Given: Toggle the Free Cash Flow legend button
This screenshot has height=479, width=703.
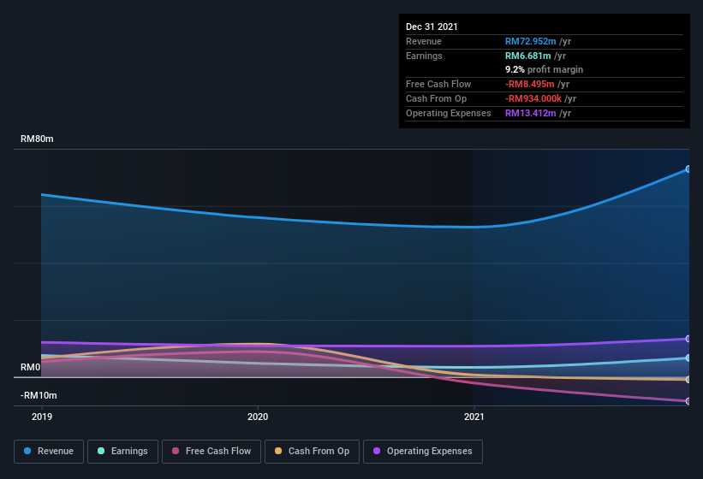Looking at the screenshot, I should tap(211, 452).
